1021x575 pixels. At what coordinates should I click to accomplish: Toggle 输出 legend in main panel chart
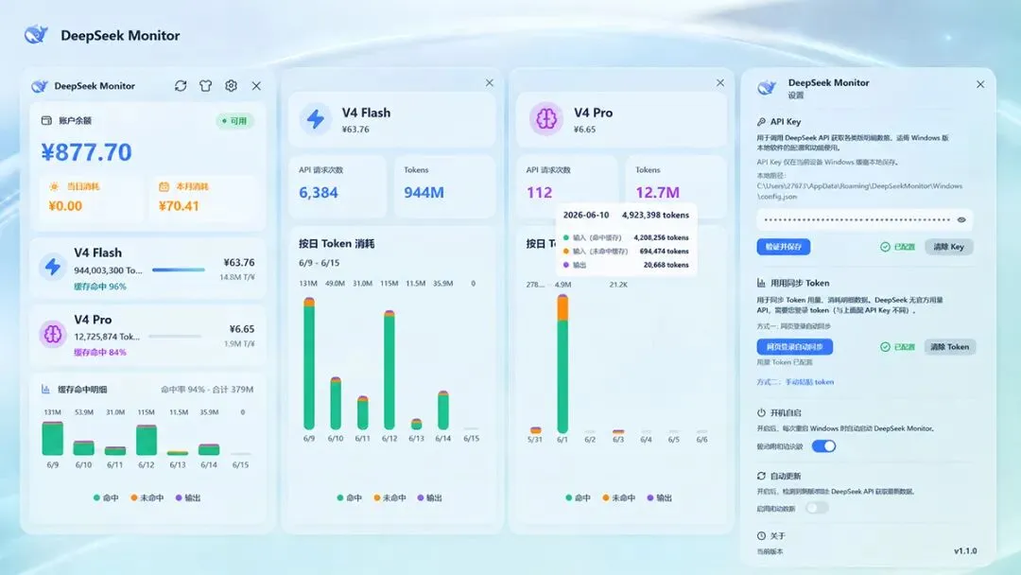(x=188, y=497)
